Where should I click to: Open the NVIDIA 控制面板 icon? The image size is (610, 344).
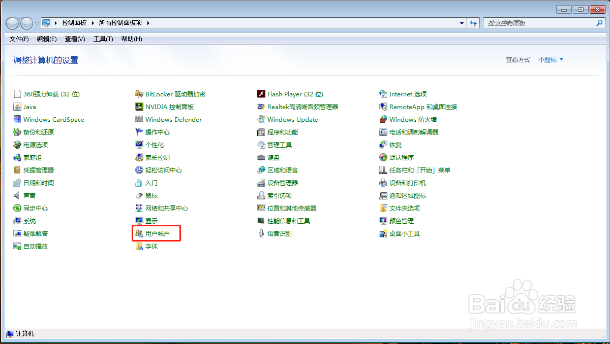(x=139, y=107)
